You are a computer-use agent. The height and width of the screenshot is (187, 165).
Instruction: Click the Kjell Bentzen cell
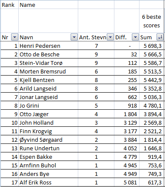pos(48,80)
